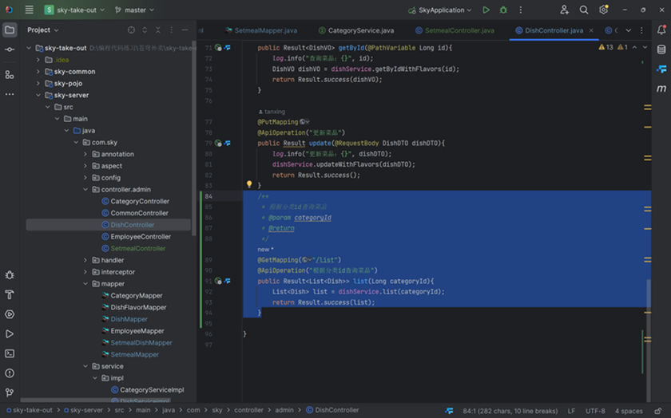Open the Build hammer tool window
This screenshot has width=671, height=418.
(x=10, y=294)
